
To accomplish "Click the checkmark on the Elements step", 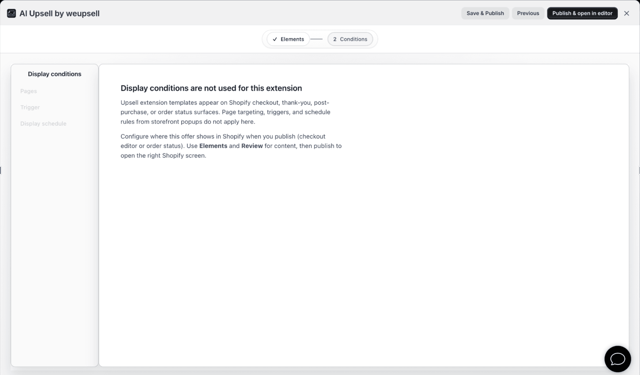I will coord(275,39).
